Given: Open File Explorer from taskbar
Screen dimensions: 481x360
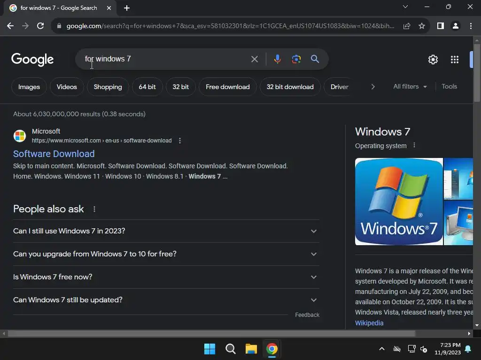Looking at the screenshot, I should (x=251, y=349).
